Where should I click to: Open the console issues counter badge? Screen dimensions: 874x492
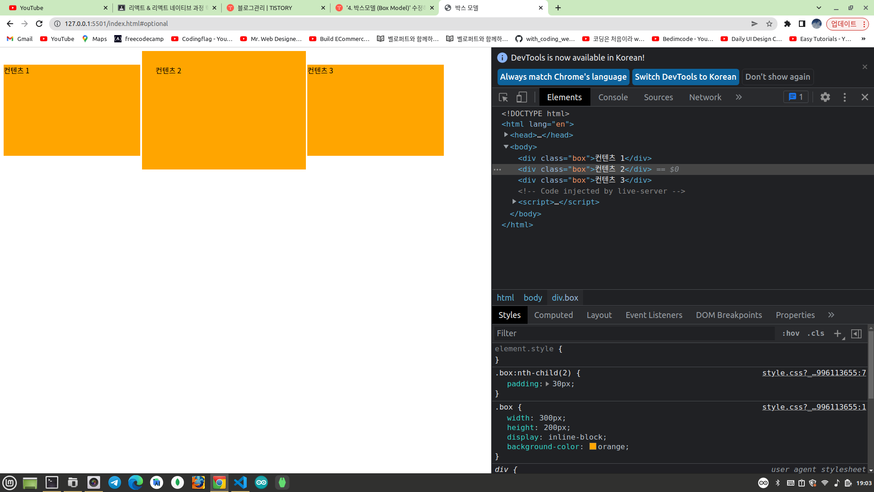click(x=796, y=97)
